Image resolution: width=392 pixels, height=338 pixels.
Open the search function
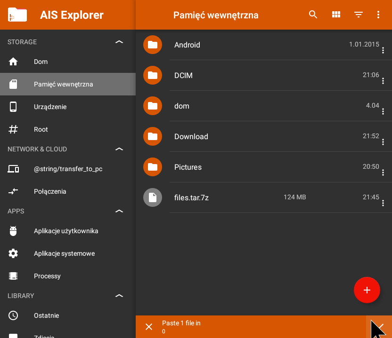[x=313, y=15]
